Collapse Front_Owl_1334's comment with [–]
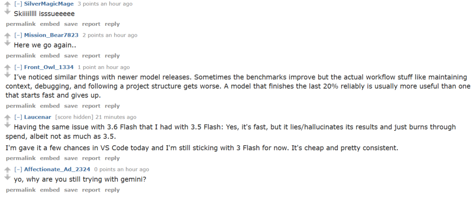 18,67
